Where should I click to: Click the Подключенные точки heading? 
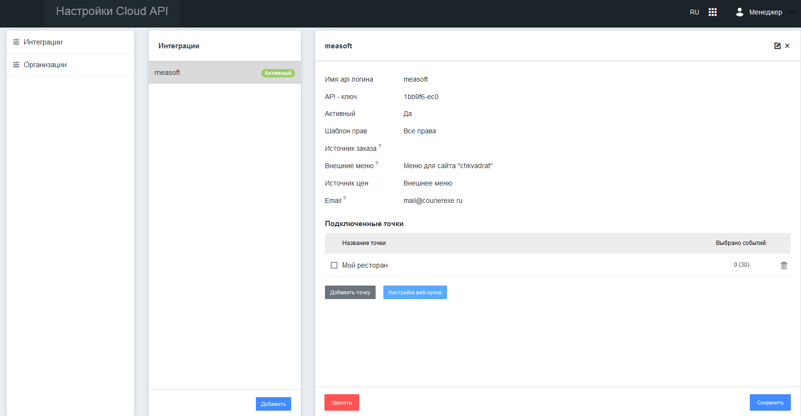[364, 224]
